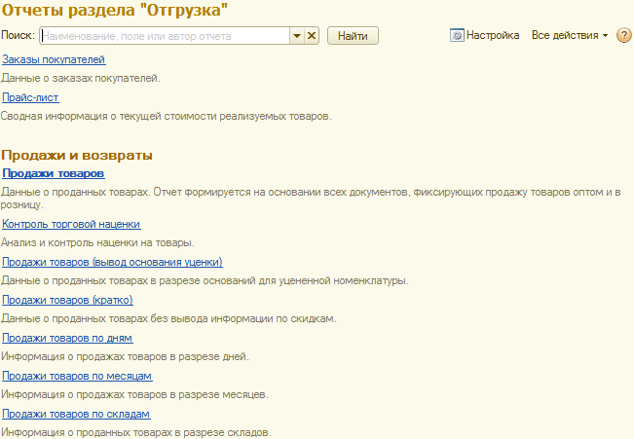Screen dimensions: 634x439
Task: Expand the Все действия menu
Action: tap(570, 35)
